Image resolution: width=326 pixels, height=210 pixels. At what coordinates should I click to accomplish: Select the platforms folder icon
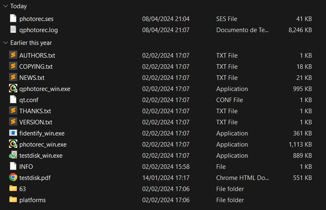(13, 200)
